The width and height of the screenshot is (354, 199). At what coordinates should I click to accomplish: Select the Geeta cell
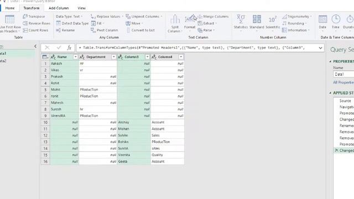134,161
